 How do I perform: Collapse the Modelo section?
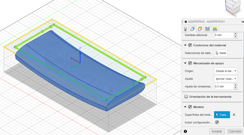click(x=186, y=107)
